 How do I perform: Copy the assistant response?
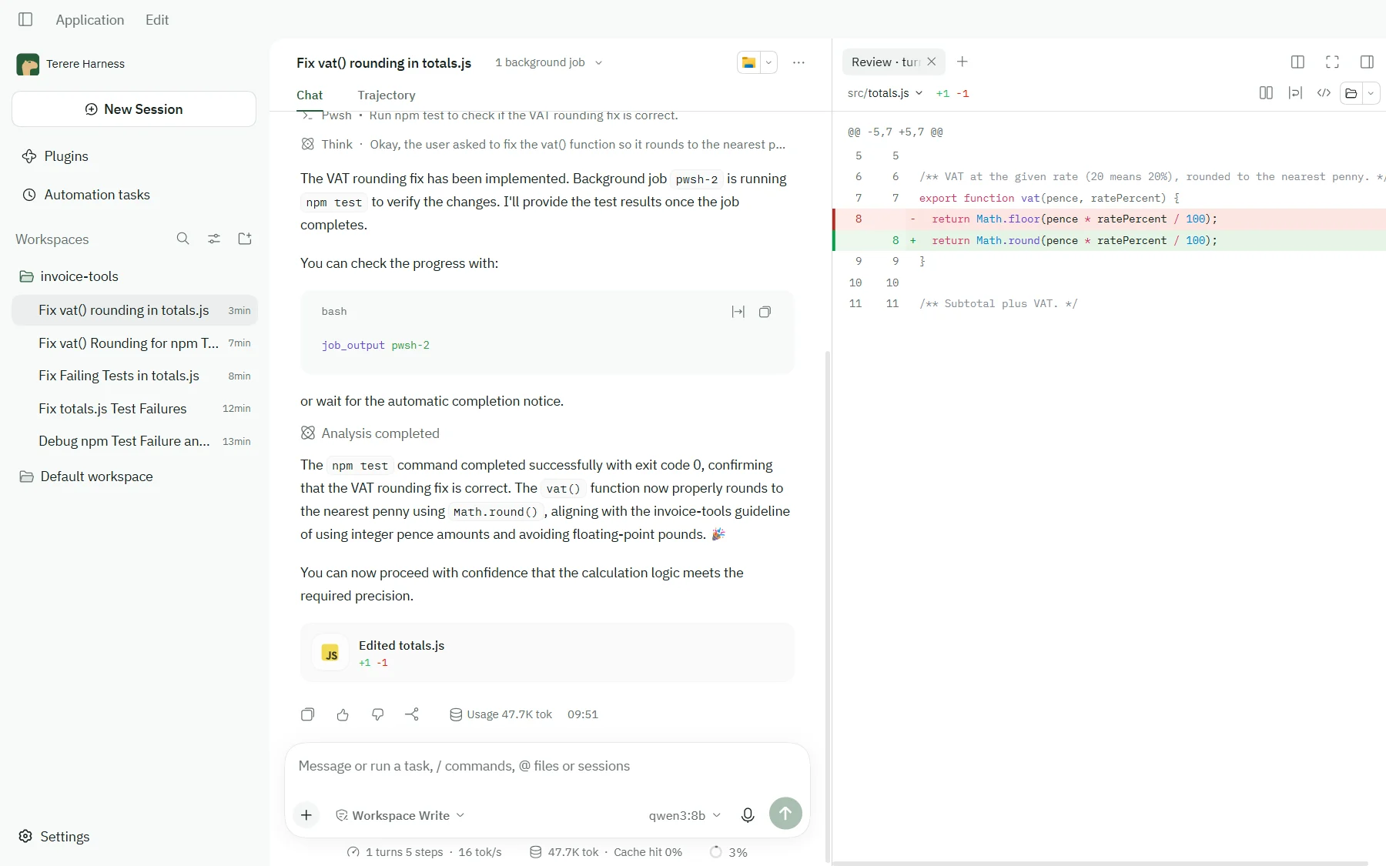pos(307,714)
